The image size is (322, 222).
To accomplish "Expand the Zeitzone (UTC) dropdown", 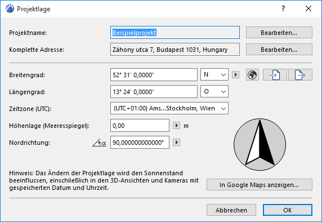I will (169, 108).
